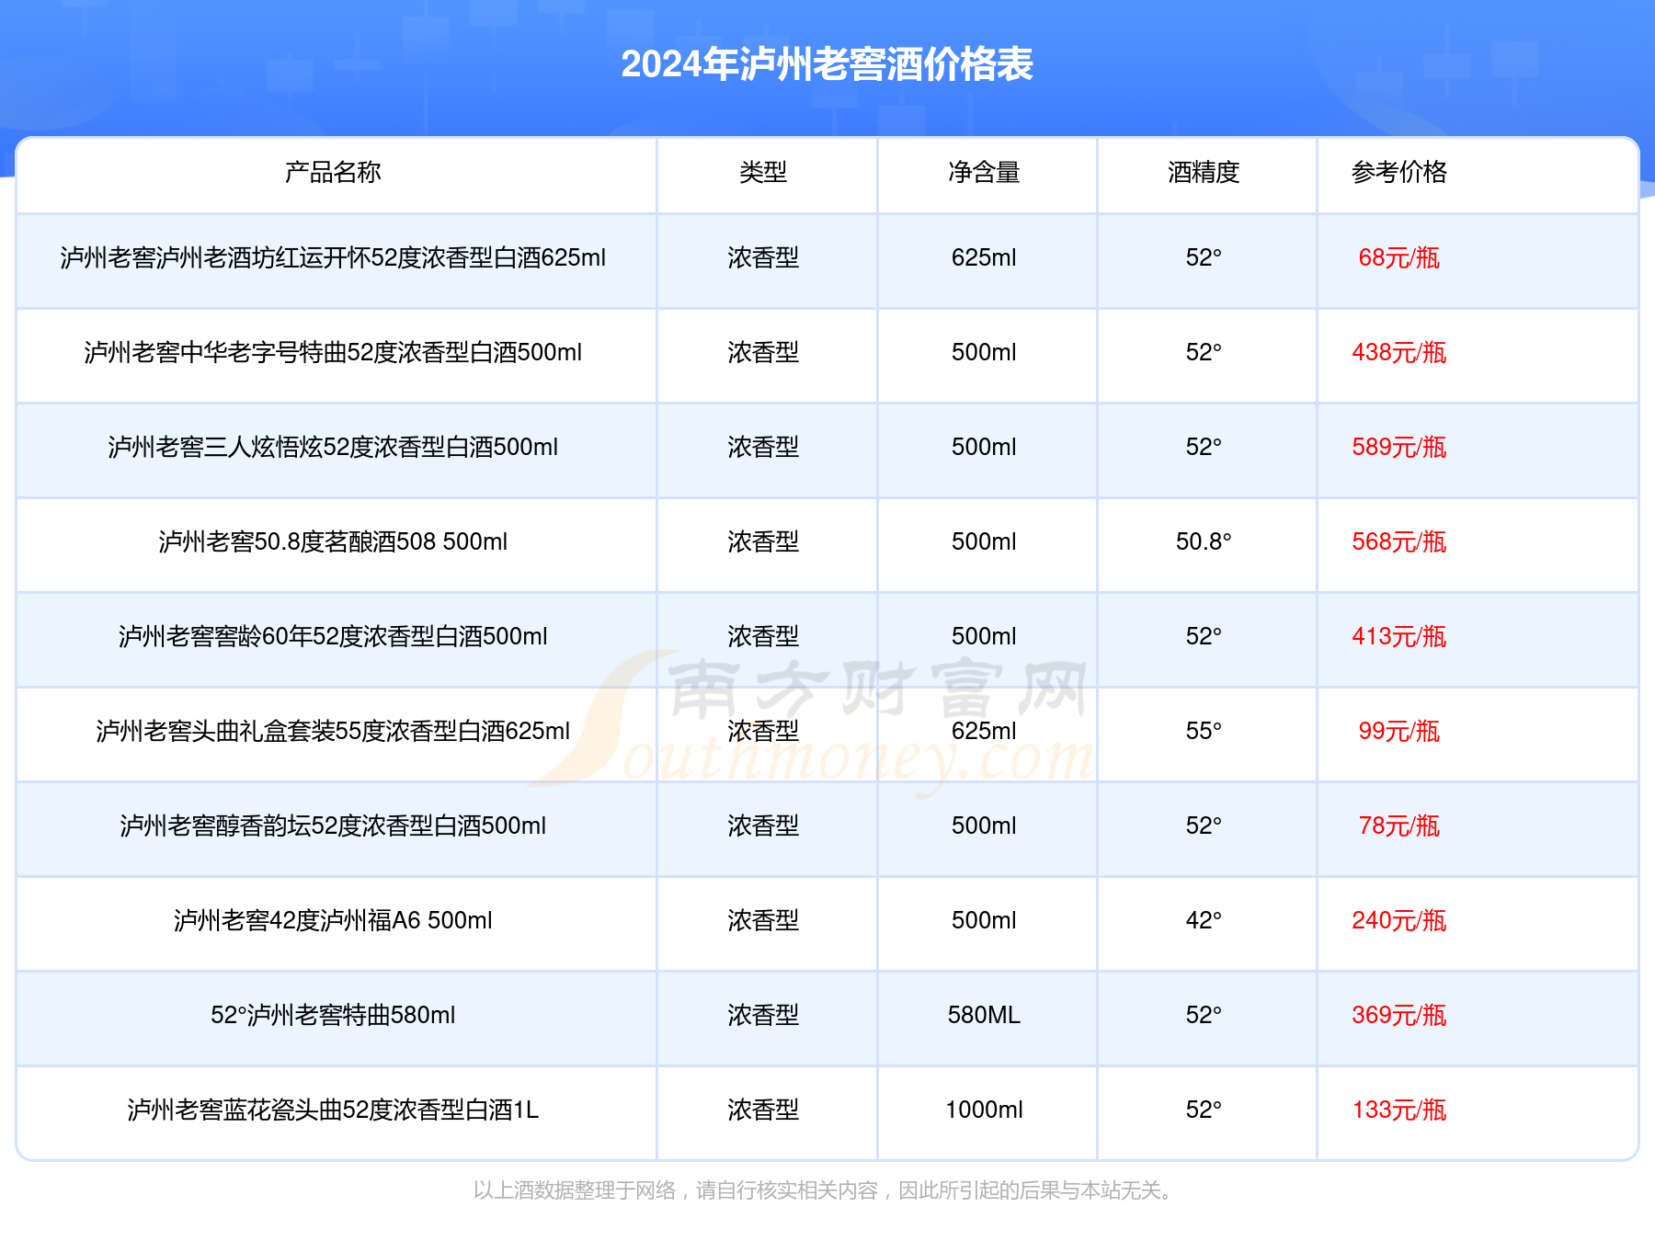This screenshot has width=1655, height=1241.
Task: Click 625ml in the 红运开怀 row
Action: [x=984, y=257]
